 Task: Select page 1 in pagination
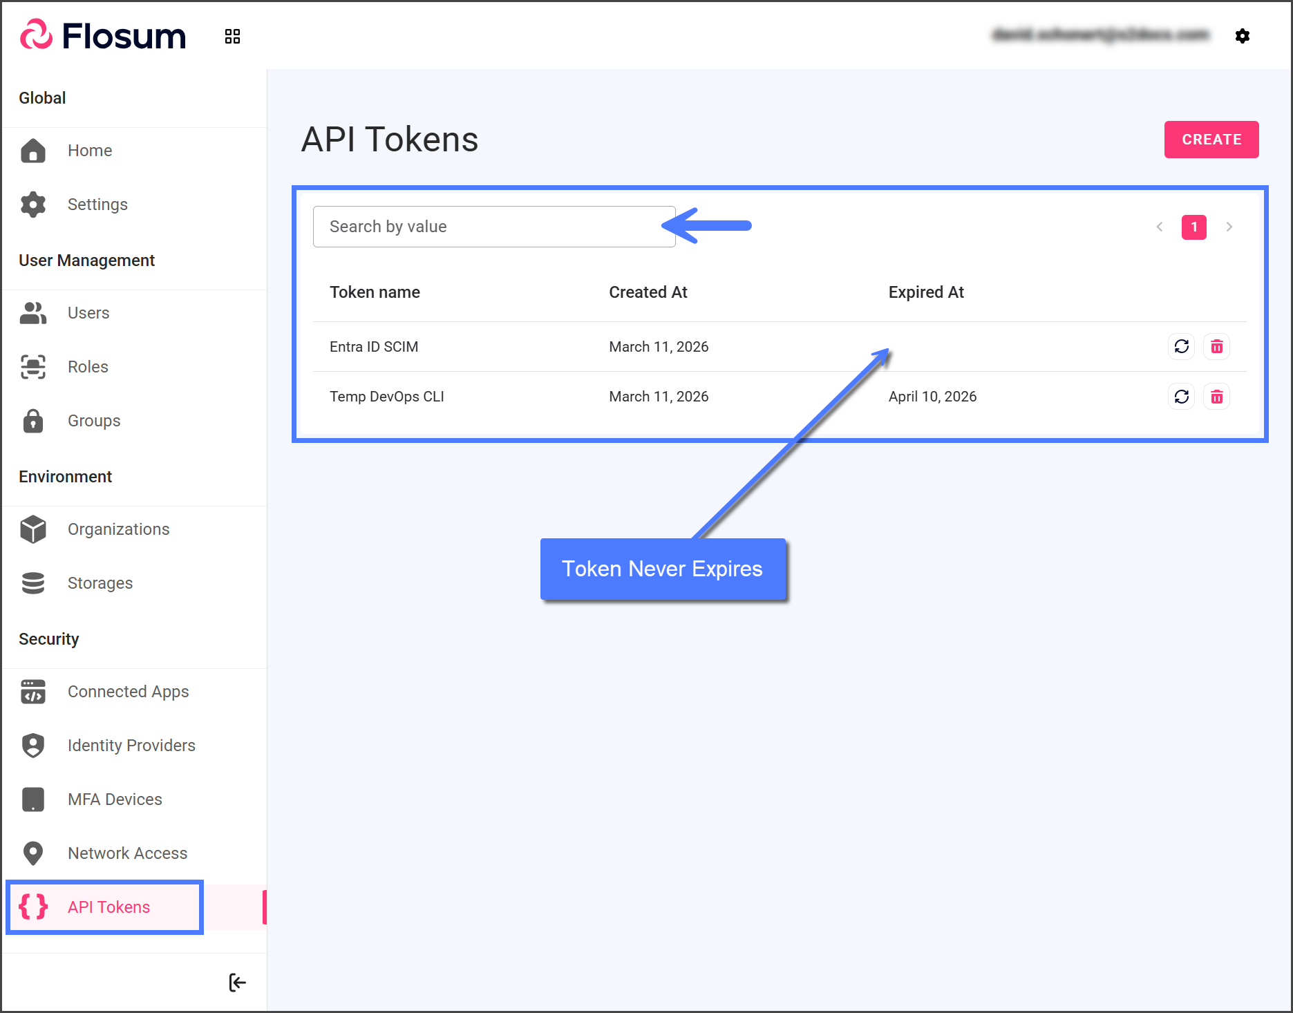point(1193,227)
